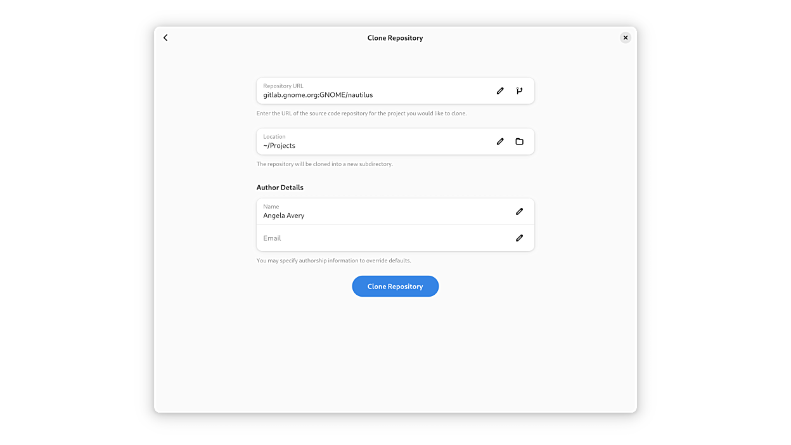Click the pencil icon in Email row
Viewport: 791px width, 445px height.
click(x=519, y=238)
